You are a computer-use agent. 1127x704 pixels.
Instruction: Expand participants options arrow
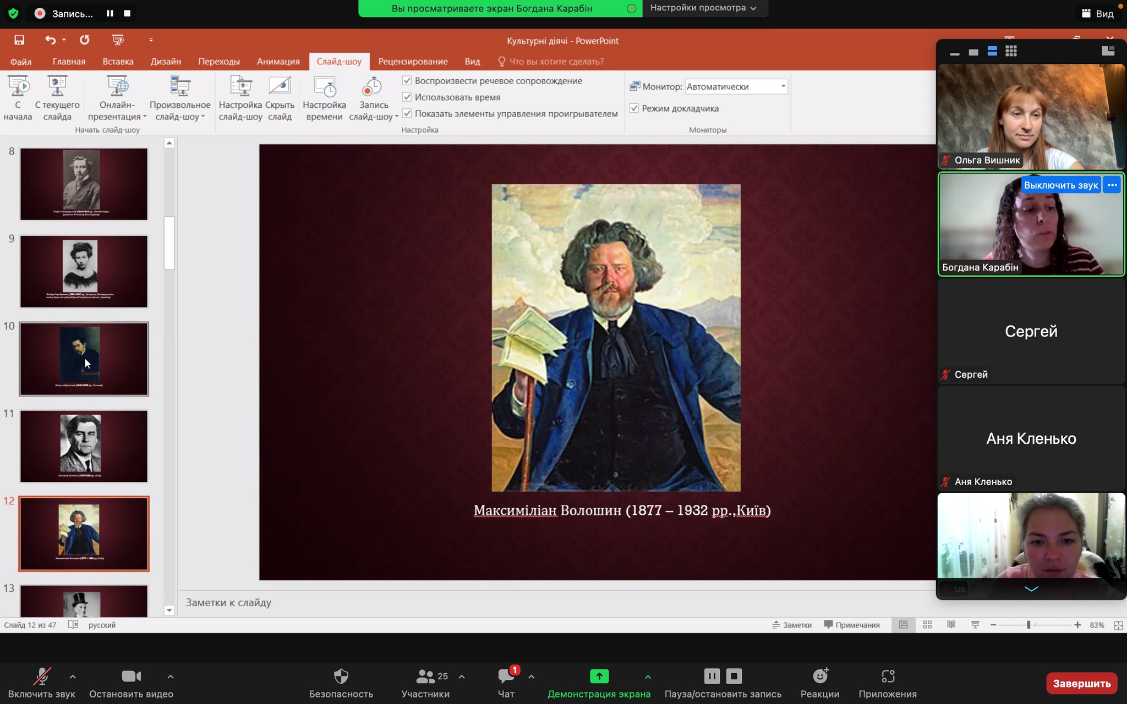[x=462, y=676]
